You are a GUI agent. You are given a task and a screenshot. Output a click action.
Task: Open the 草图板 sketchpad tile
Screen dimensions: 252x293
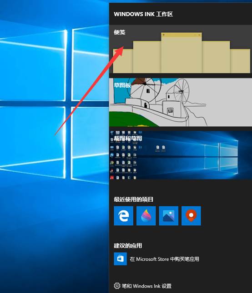point(181,102)
